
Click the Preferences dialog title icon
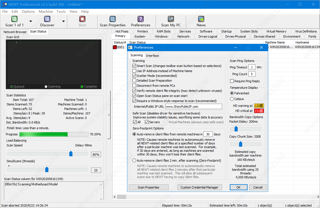[x=130, y=47]
